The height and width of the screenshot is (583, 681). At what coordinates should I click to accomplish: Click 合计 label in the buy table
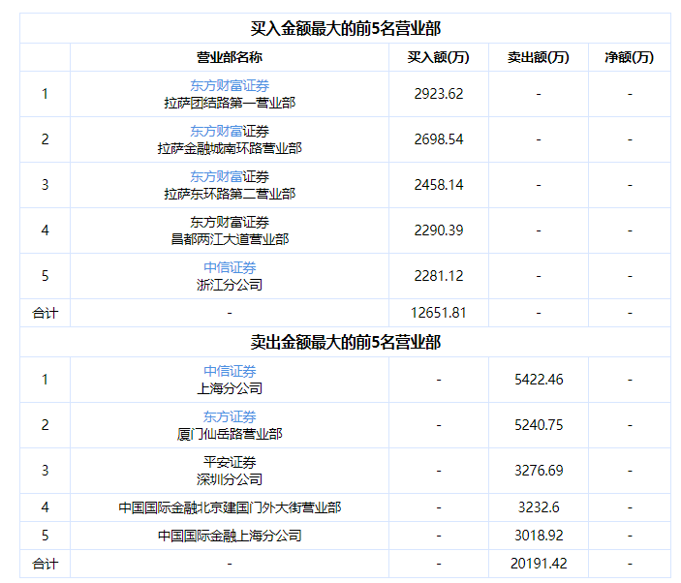(46, 313)
